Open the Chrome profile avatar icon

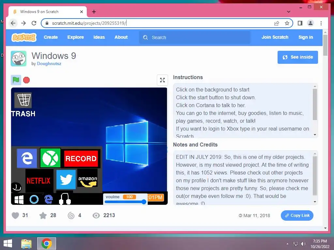311,23
